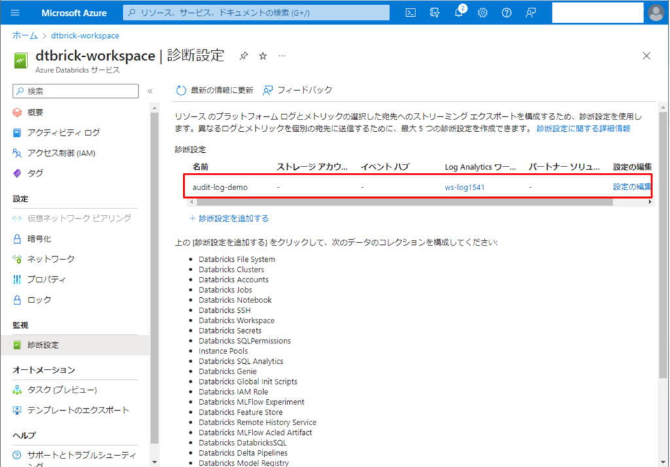Click the help question mark icon
Image resolution: width=670 pixels, height=467 pixels.
coord(506,12)
